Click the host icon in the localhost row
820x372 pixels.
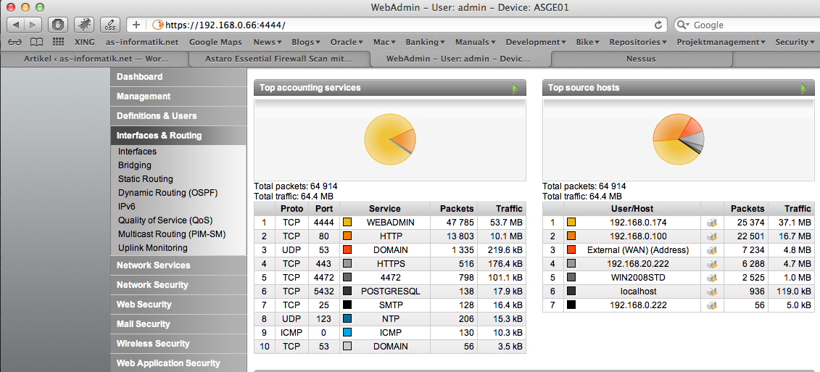[x=711, y=292]
